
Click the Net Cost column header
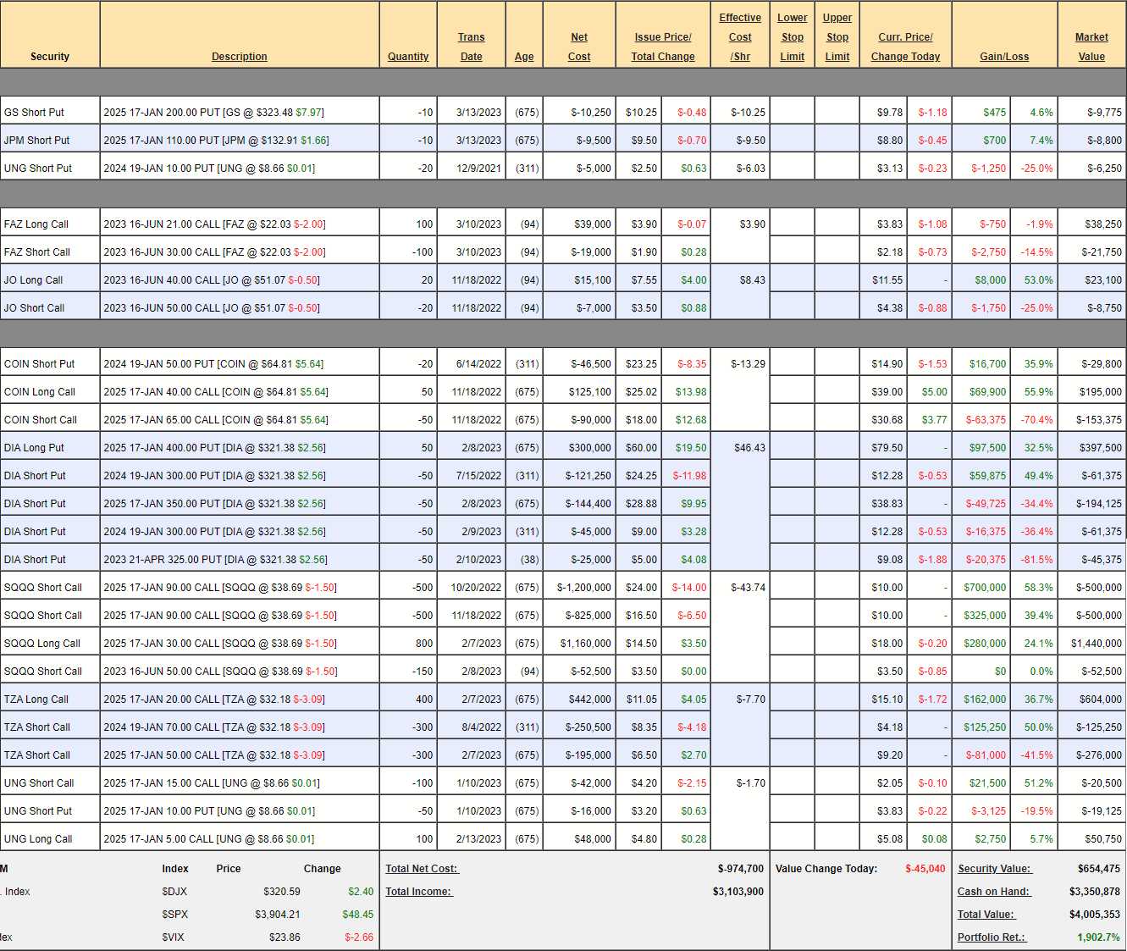coord(579,47)
